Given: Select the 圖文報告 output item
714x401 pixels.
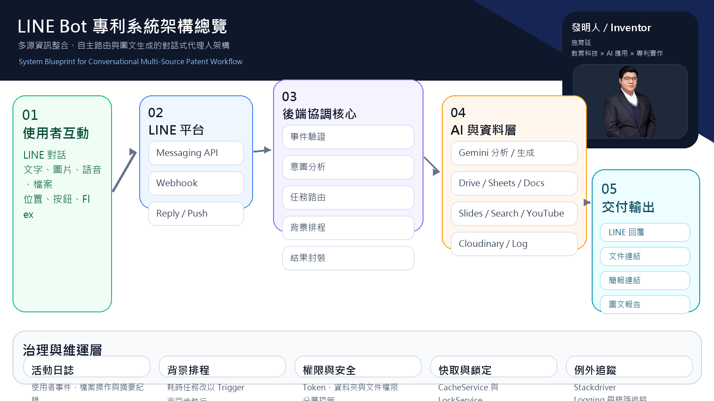Looking at the screenshot, I should 645,304.
